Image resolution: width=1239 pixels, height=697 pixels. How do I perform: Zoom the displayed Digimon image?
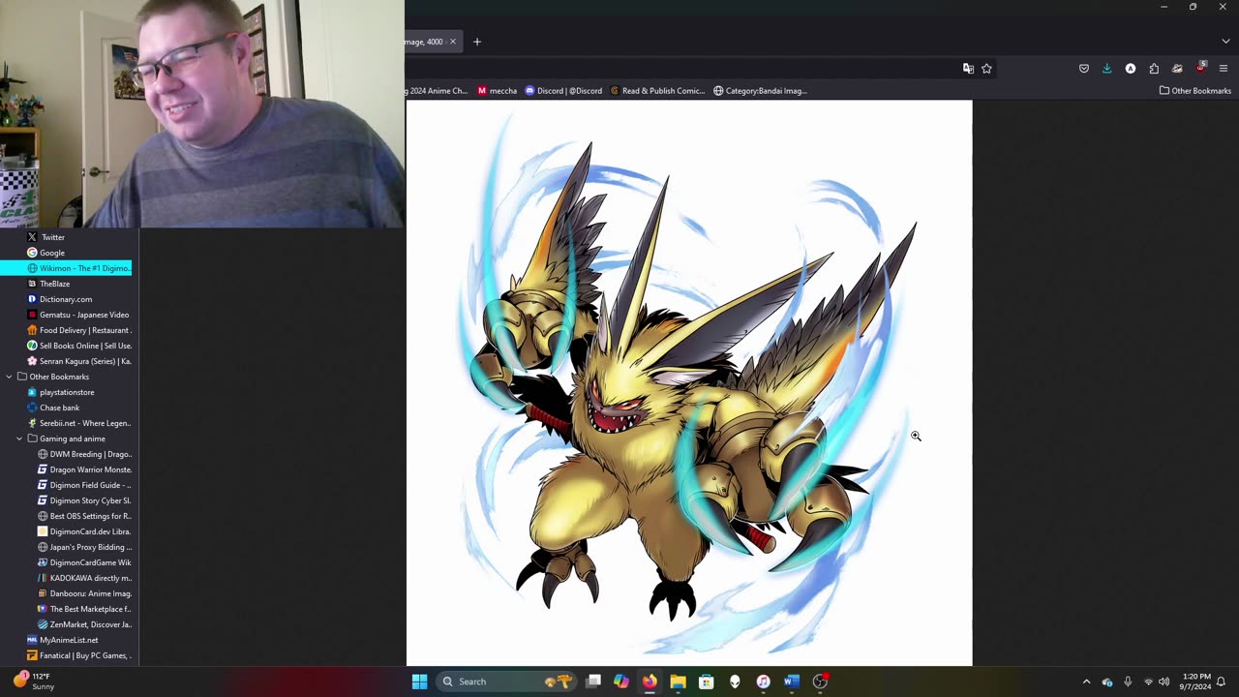point(689,383)
